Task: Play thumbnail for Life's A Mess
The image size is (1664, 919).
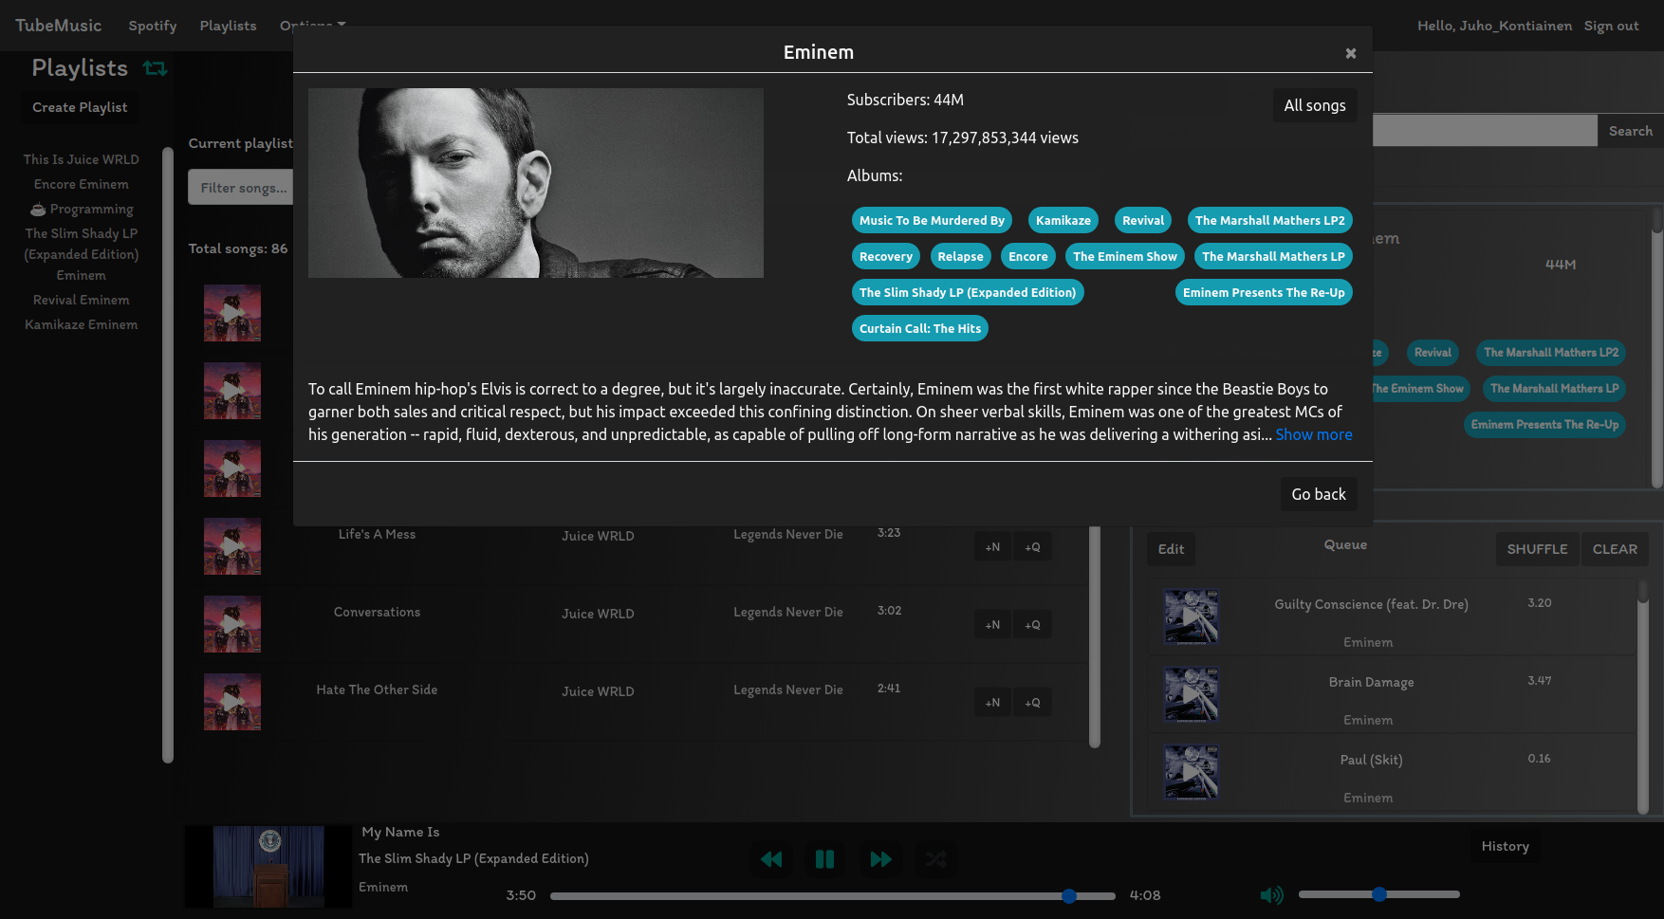Action: [x=232, y=546]
